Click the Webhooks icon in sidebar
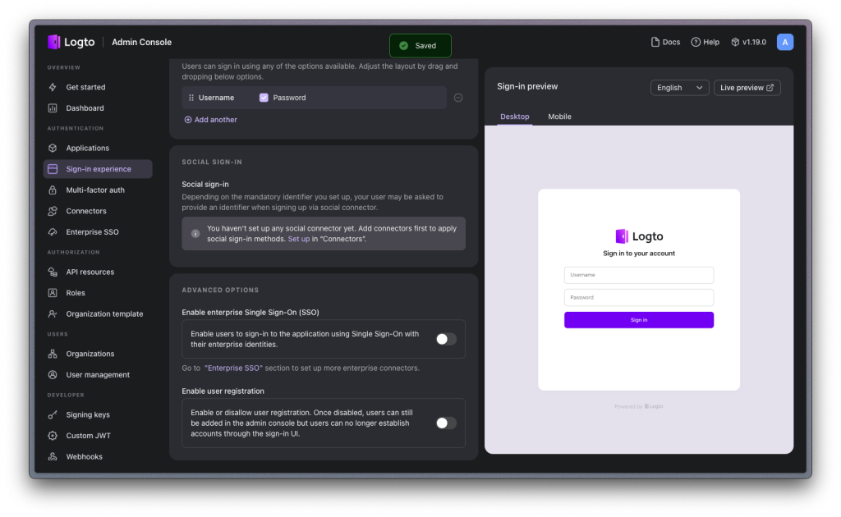The width and height of the screenshot is (841, 517). pyautogui.click(x=53, y=457)
